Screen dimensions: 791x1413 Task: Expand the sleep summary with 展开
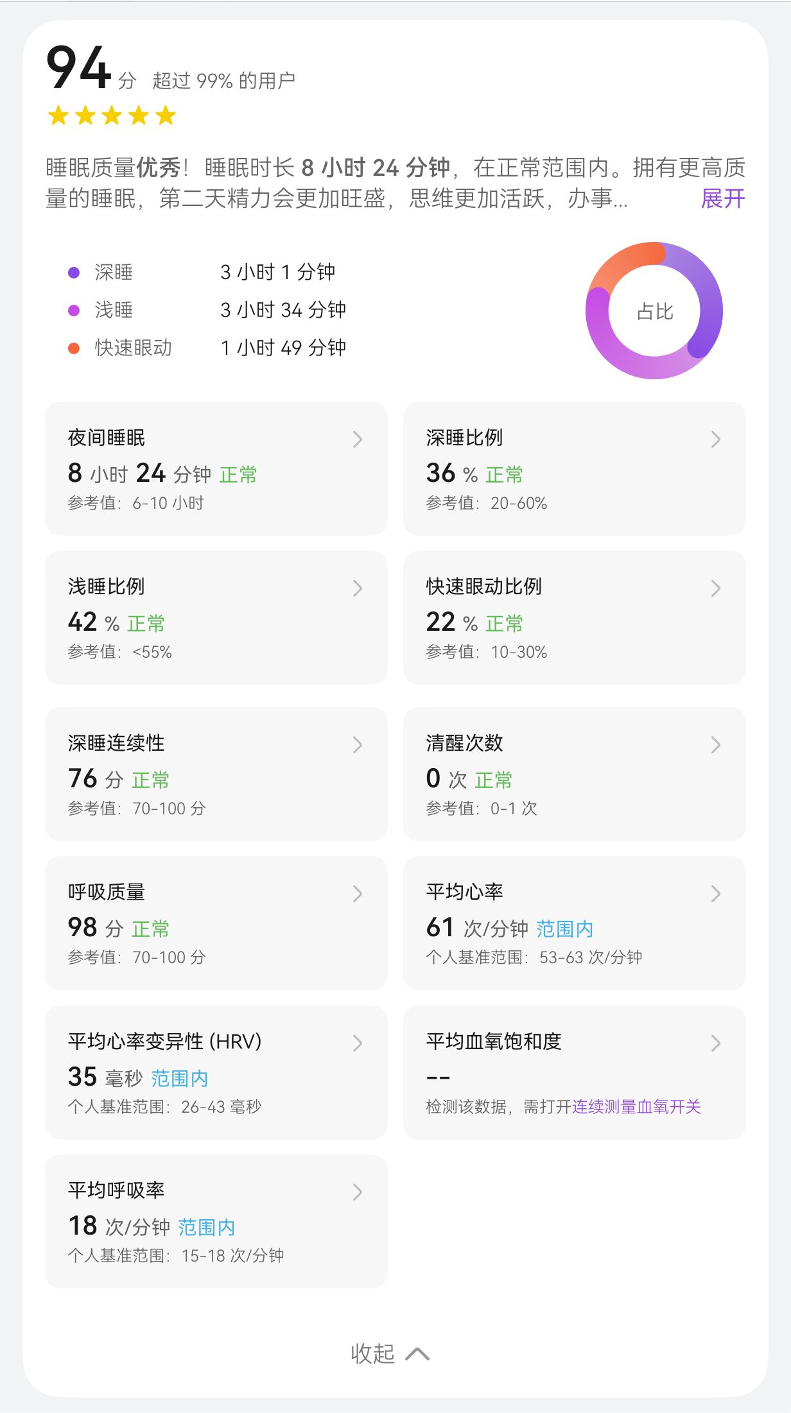(723, 199)
